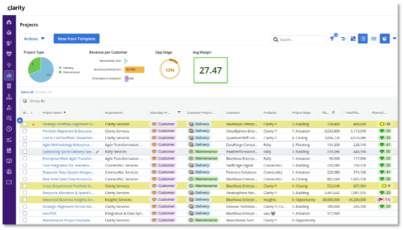Click the Search input field

coord(301,39)
